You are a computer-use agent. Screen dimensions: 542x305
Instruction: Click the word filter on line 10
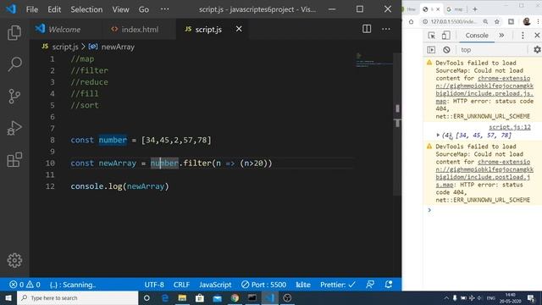[197, 163]
